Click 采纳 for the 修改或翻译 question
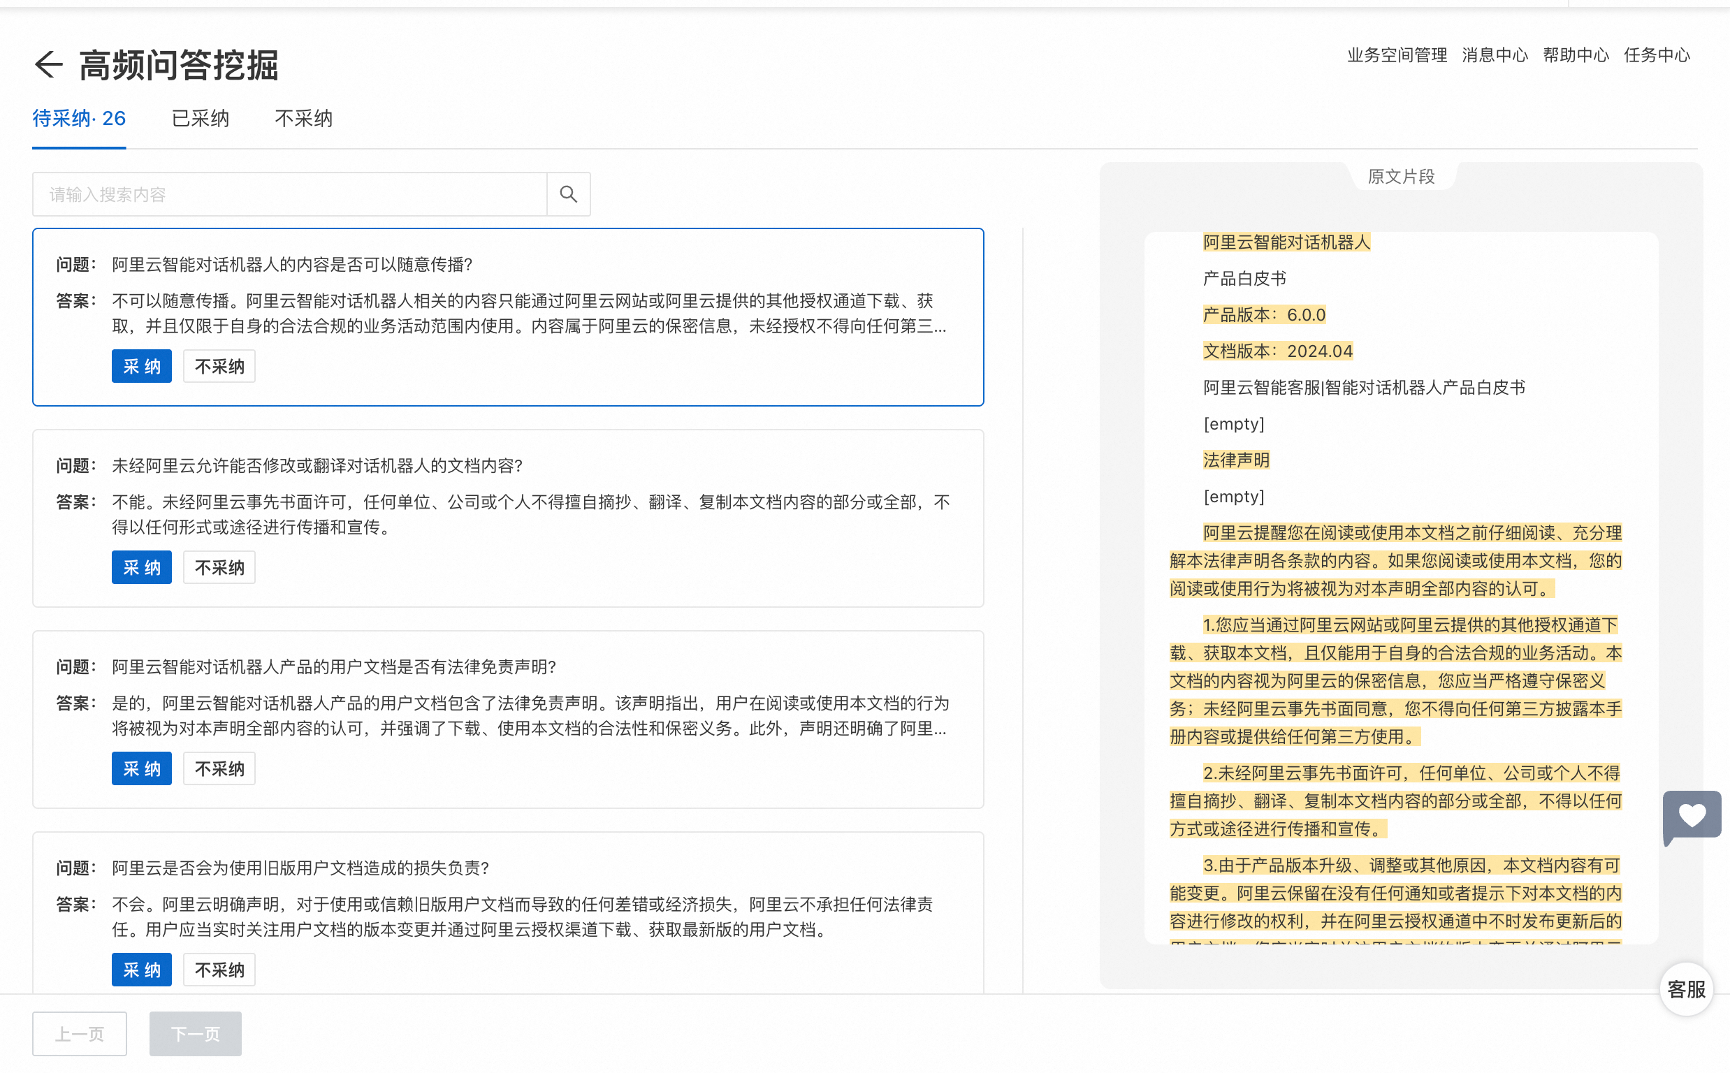1730x1073 pixels. pyautogui.click(x=141, y=567)
